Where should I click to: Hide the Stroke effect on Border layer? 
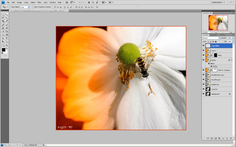211,66
